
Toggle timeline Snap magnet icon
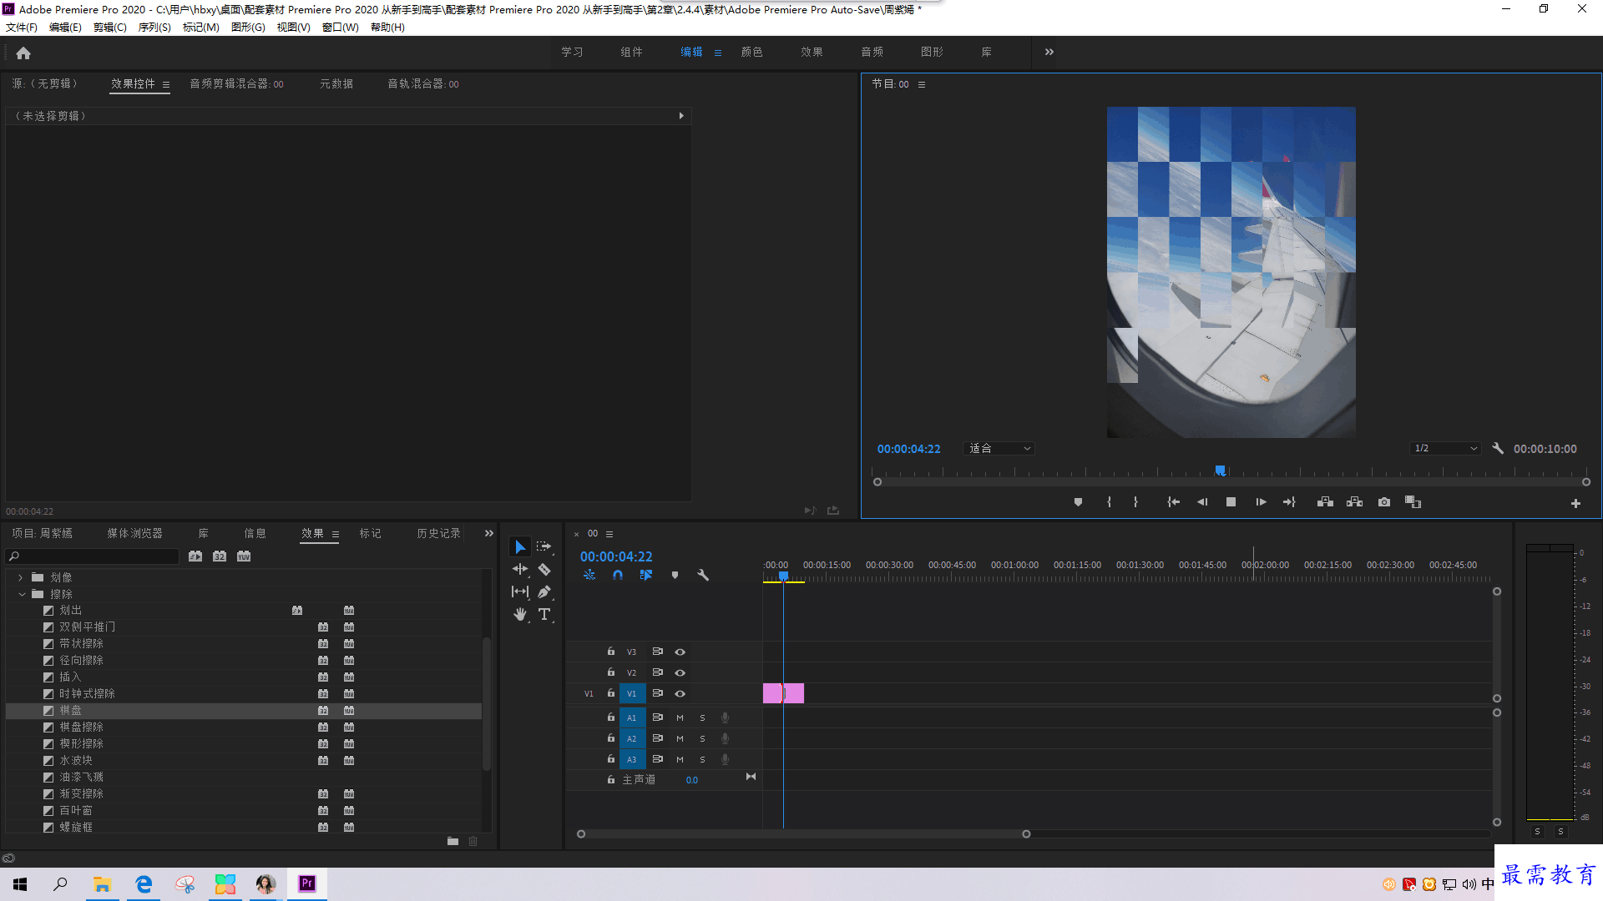click(x=618, y=575)
